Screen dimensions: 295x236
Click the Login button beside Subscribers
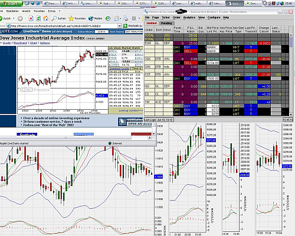point(101,31)
